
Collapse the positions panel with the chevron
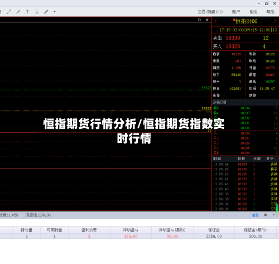tap(273, 215)
